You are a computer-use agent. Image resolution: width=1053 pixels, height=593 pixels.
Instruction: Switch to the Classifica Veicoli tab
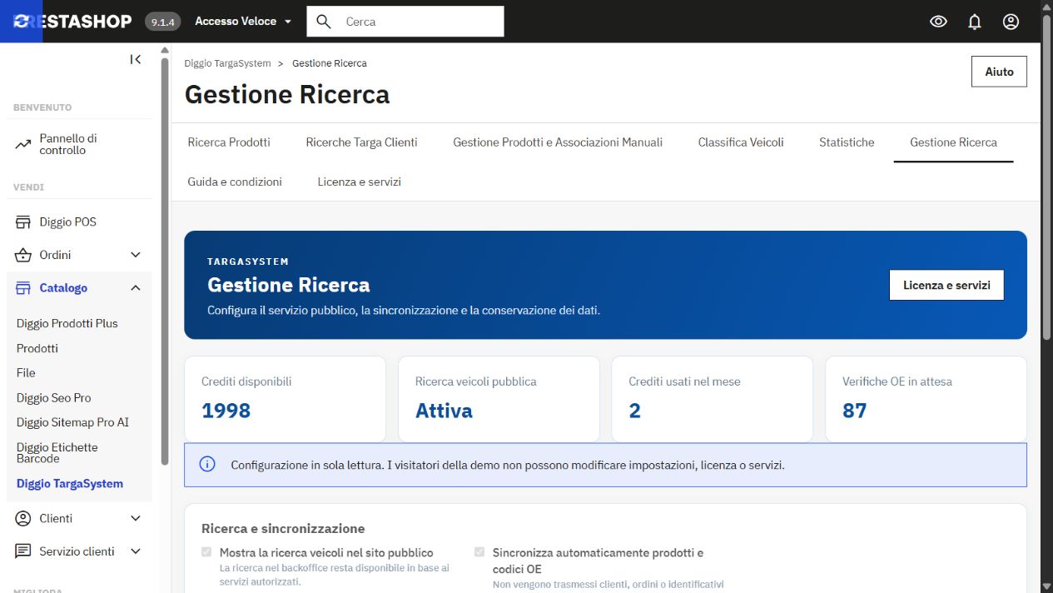click(x=741, y=142)
